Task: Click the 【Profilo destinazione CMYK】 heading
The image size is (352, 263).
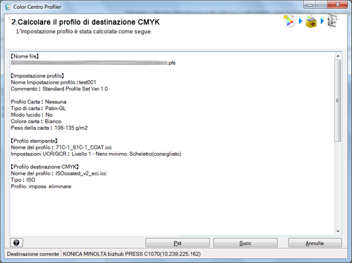Action: pyautogui.click(x=45, y=167)
